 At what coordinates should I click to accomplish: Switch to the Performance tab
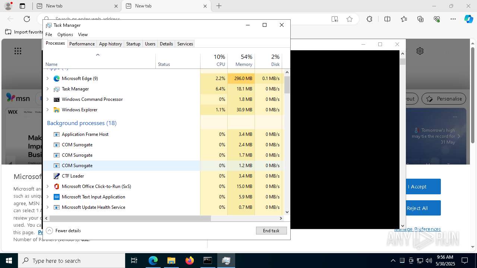82,44
